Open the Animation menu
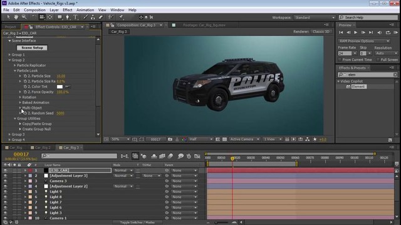 [85, 10]
